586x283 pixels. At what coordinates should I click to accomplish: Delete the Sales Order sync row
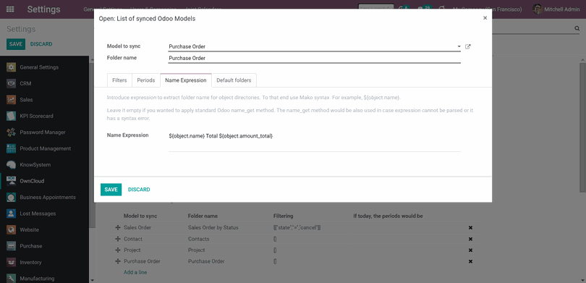[x=470, y=228]
